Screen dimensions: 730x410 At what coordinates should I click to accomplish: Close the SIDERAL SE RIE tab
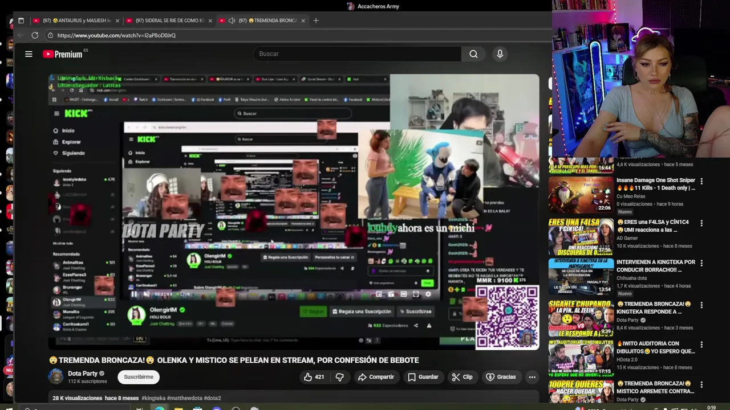pos(210,20)
